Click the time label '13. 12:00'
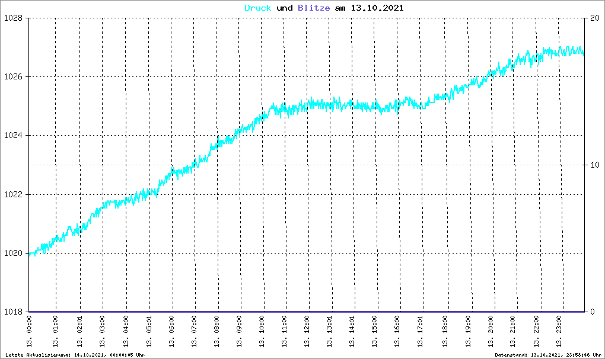The height and width of the screenshot is (359, 605). click(x=307, y=331)
